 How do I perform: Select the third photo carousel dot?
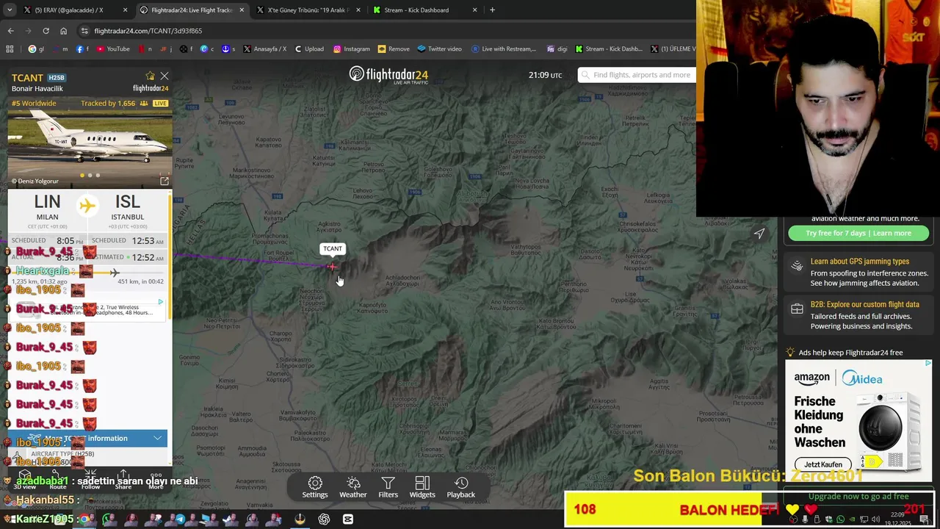click(98, 176)
